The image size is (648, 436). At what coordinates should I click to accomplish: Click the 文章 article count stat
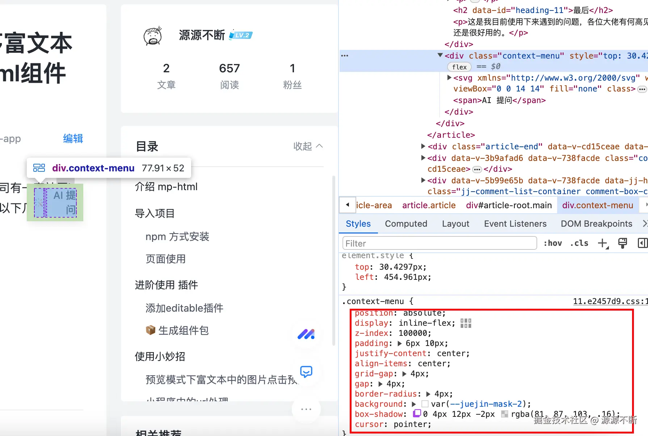[x=166, y=76]
